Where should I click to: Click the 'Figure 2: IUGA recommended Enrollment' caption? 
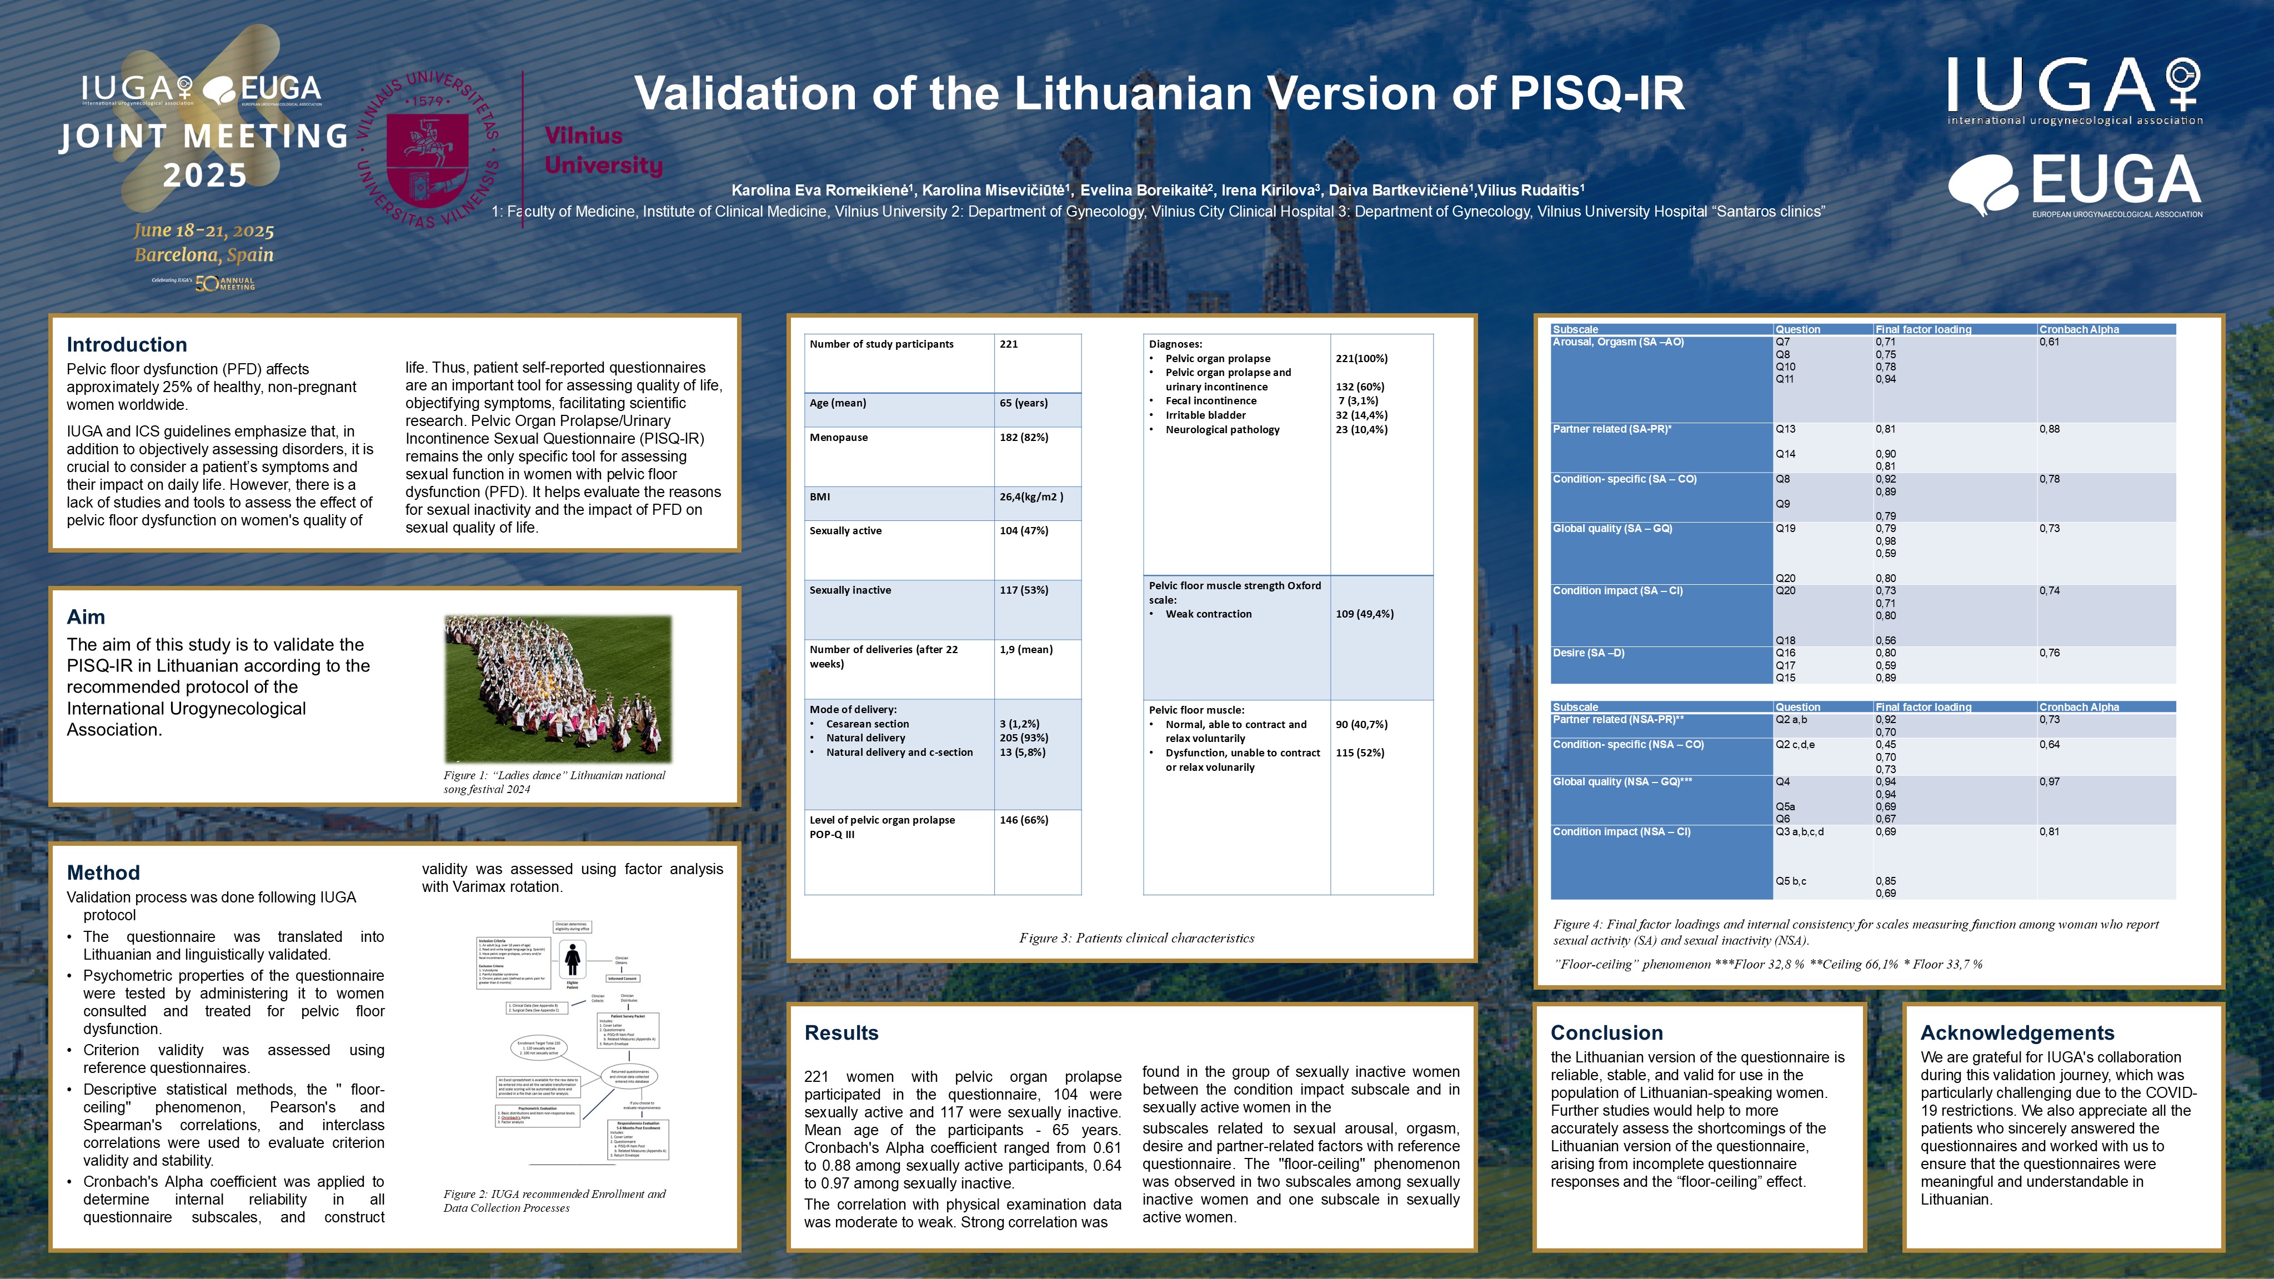click(x=554, y=1201)
